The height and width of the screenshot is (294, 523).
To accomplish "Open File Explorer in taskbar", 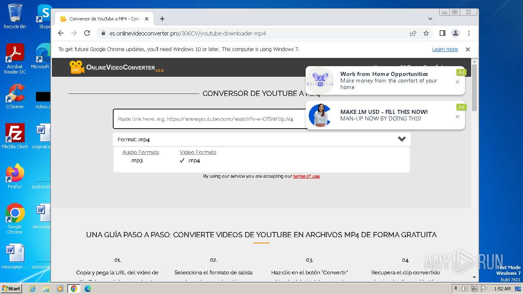I will coord(46,289).
